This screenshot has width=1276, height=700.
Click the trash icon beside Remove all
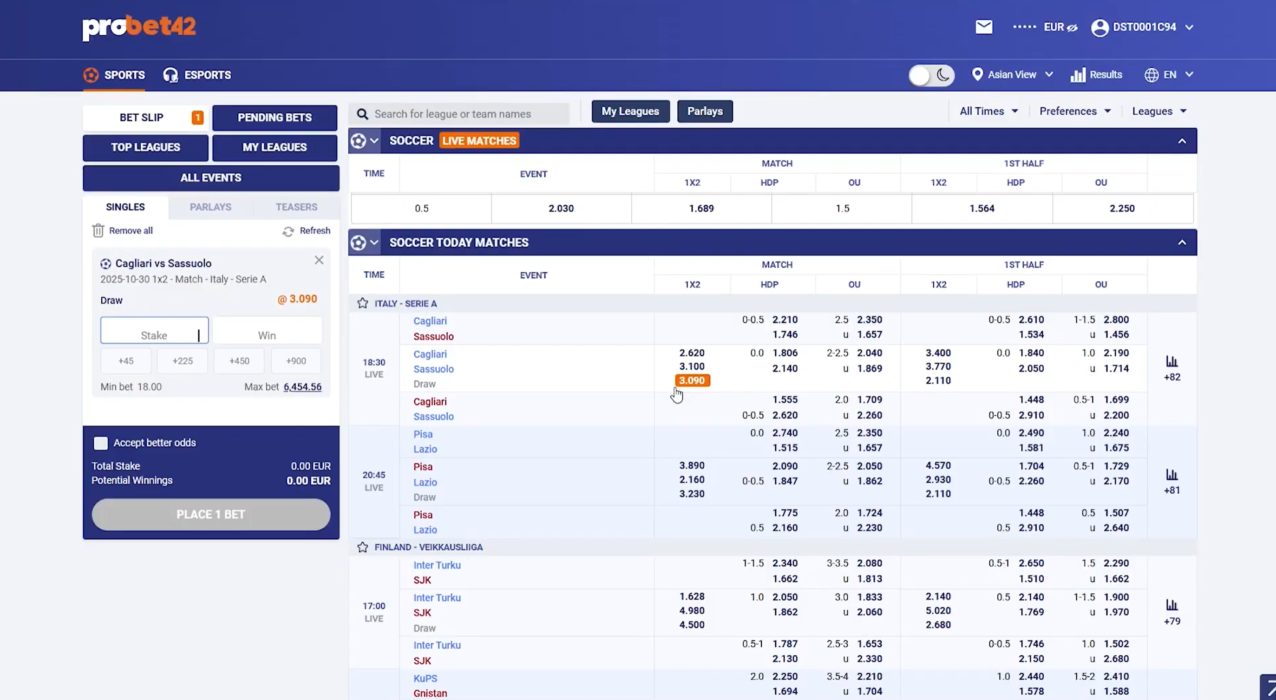point(98,230)
